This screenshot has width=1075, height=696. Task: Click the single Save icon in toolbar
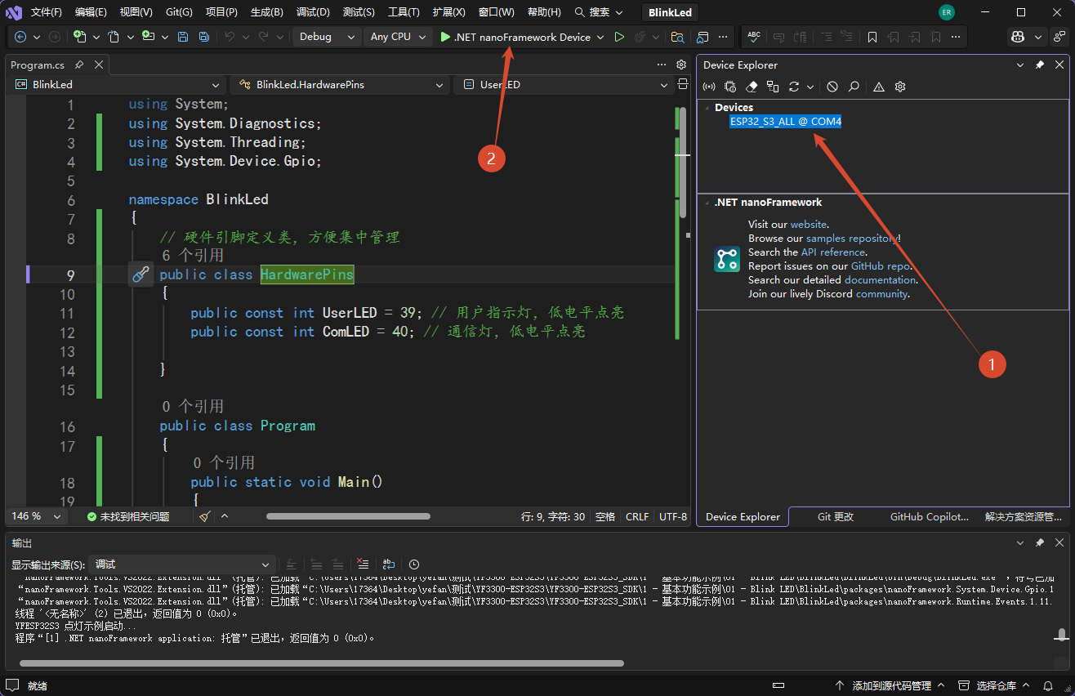[x=183, y=37]
